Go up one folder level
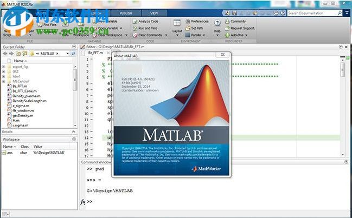This screenshot has width=352, height=218. coord(18,54)
